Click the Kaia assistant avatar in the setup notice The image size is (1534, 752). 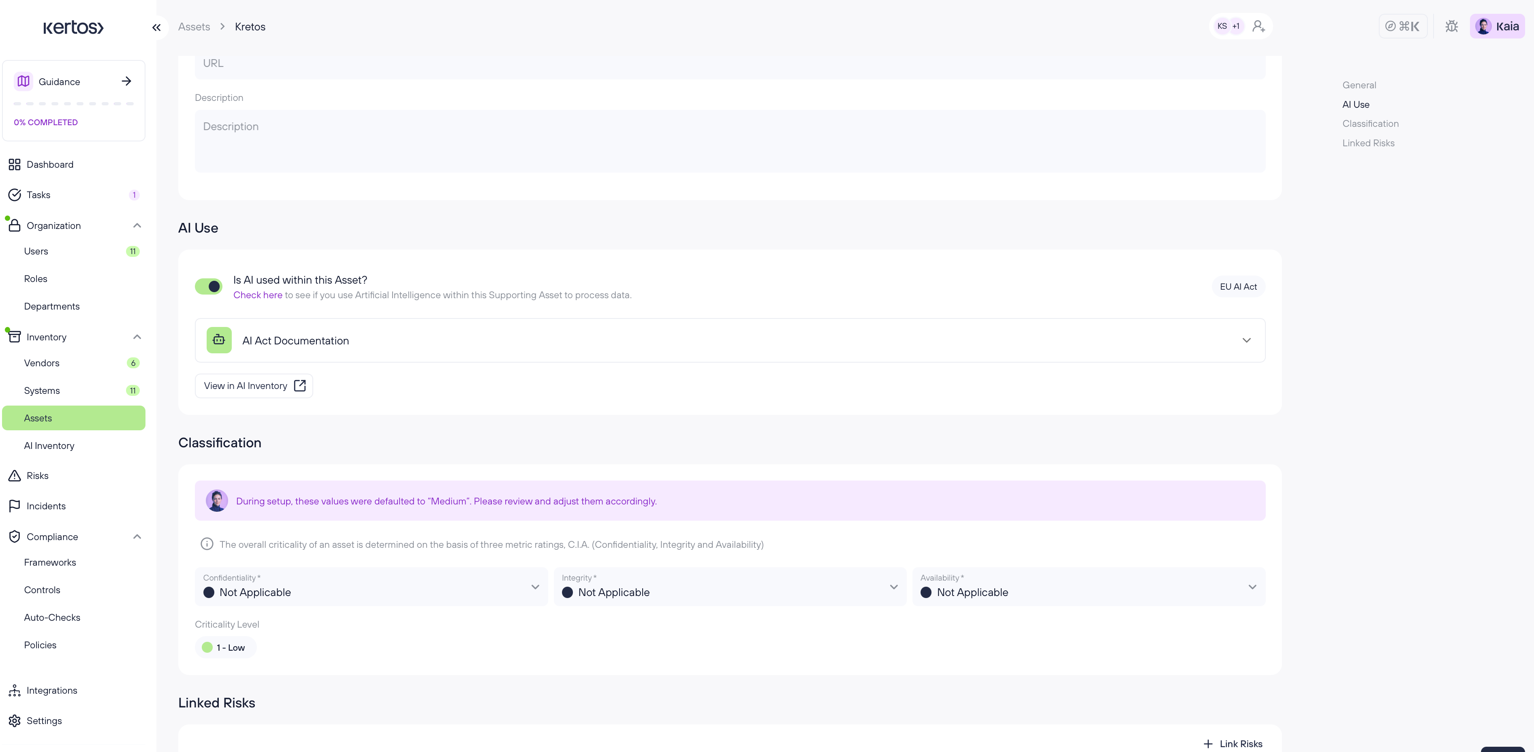pyautogui.click(x=217, y=501)
